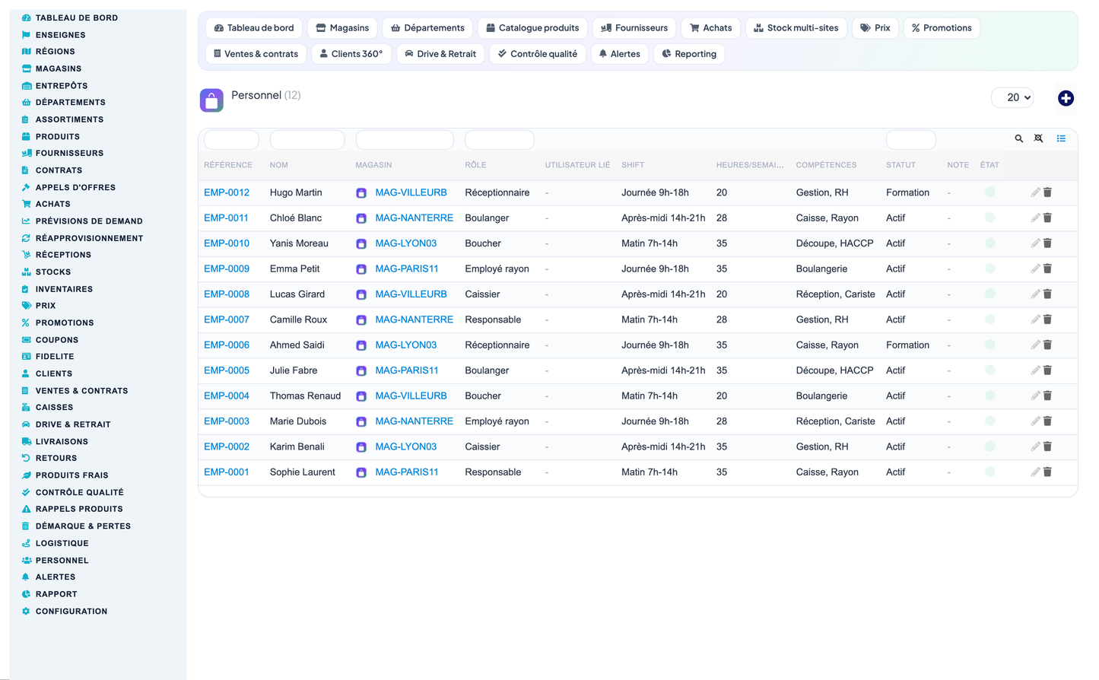This screenshot has height=680, width=1099.
Task: Open MAG-NANTERRE link in Chloé Blanc row
Action: tap(414, 218)
